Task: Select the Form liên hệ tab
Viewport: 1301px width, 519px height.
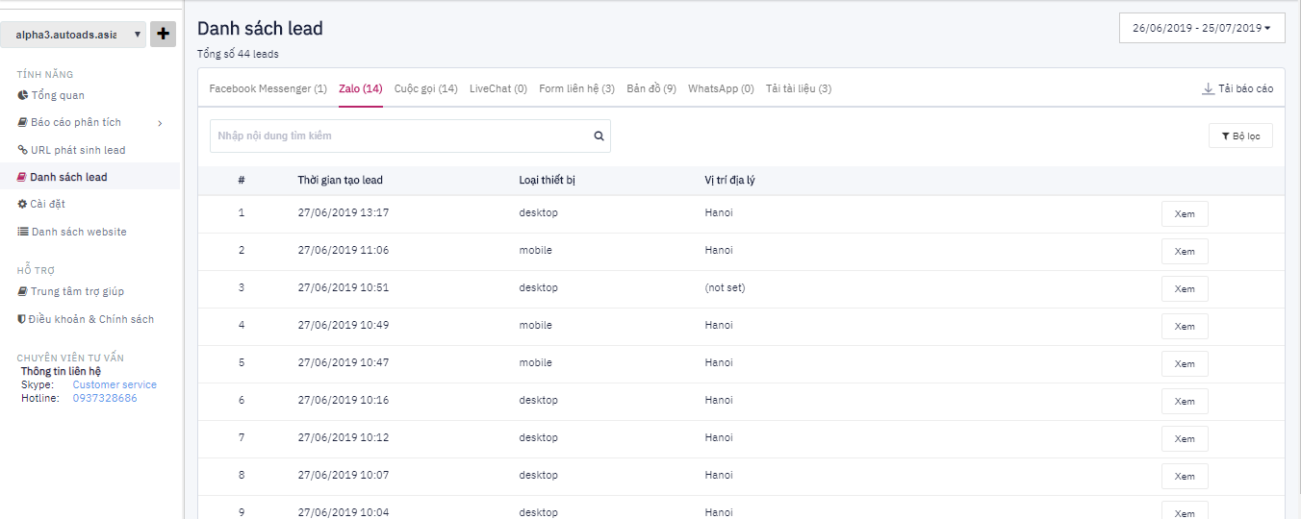Action: pos(576,88)
